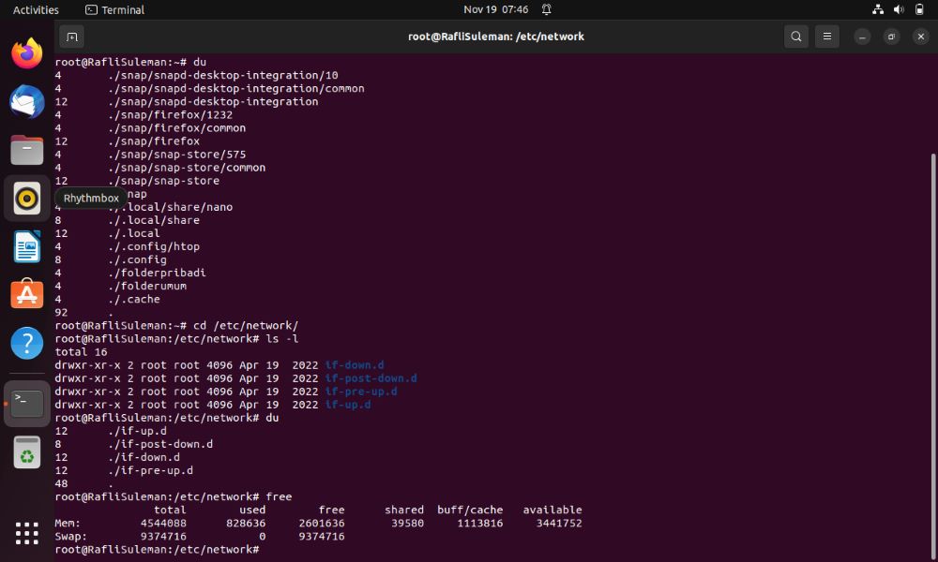This screenshot has width=938, height=562.
Task: Open the battery icon in top bar
Action: tap(919, 9)
